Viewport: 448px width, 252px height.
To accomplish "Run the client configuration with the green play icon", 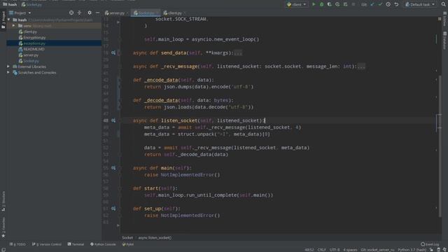I will tap(314, 4).
